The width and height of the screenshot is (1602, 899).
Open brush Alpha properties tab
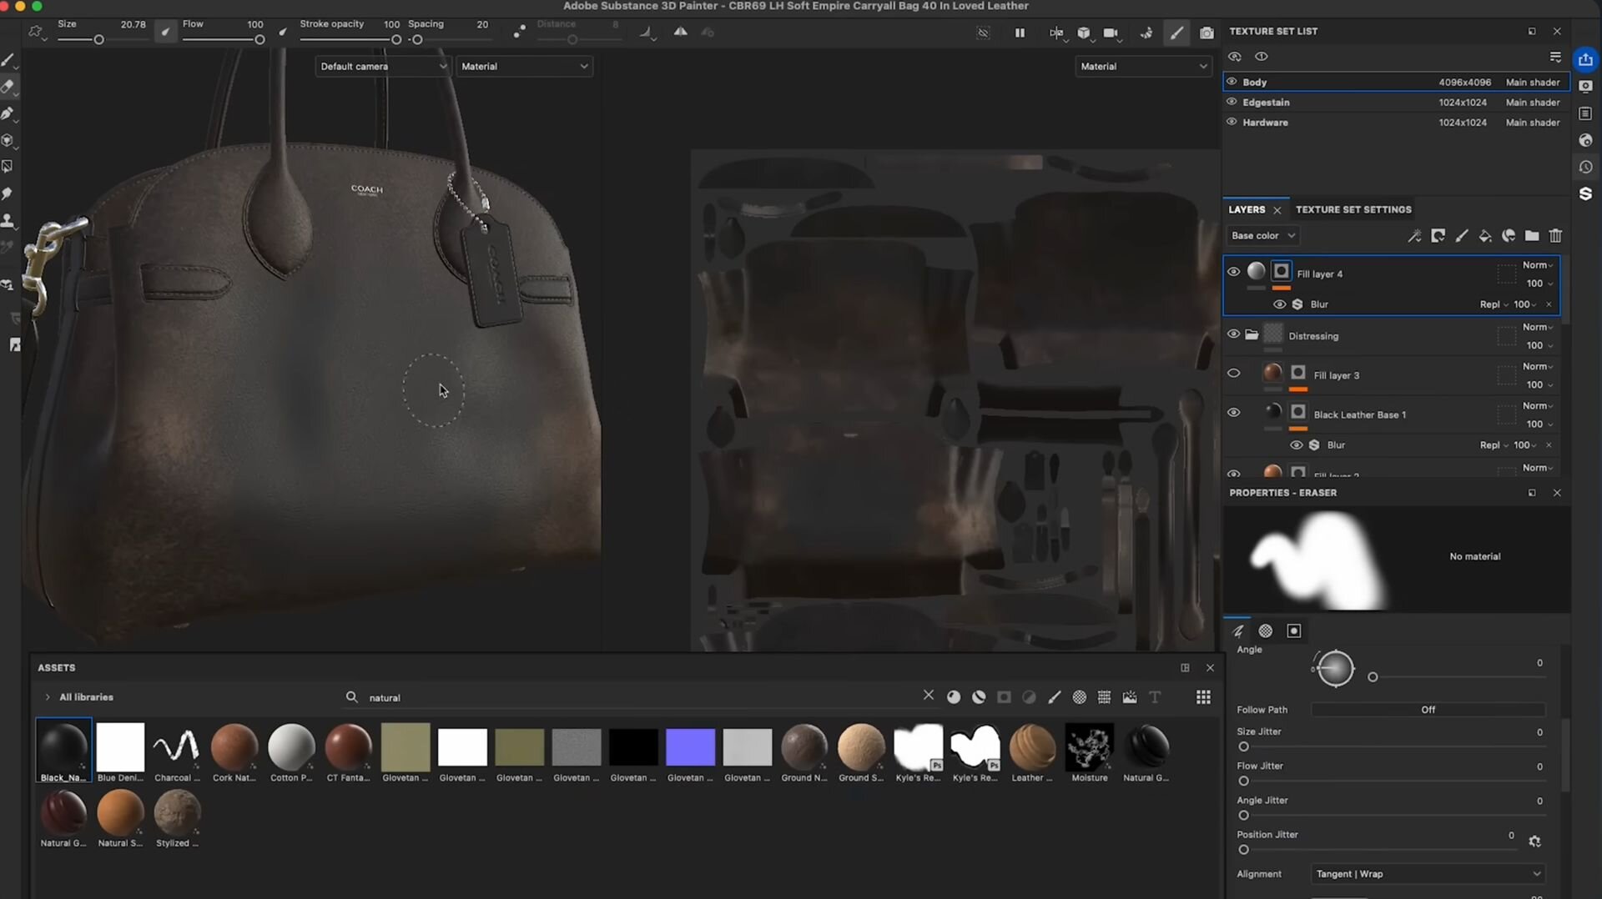1266,631
